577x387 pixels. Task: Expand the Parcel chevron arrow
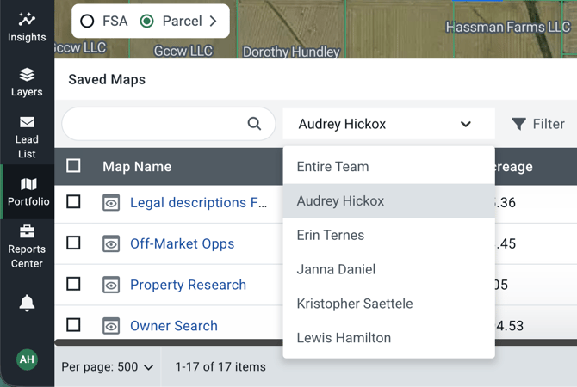click(x=214, y=21)
